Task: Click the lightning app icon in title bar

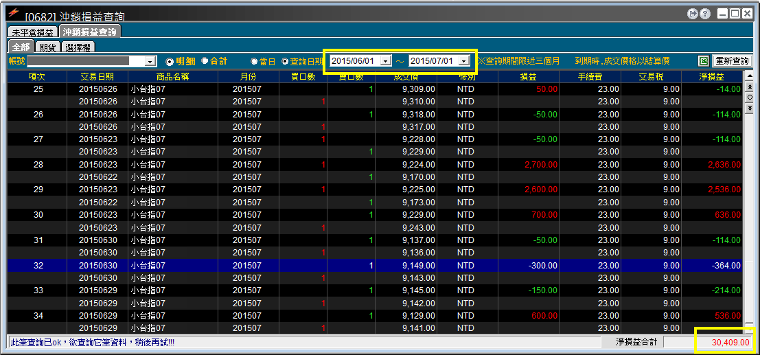Action: coord(14,12)
